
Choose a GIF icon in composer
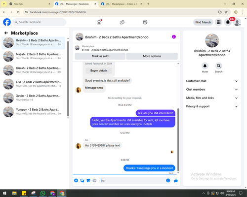94,181
